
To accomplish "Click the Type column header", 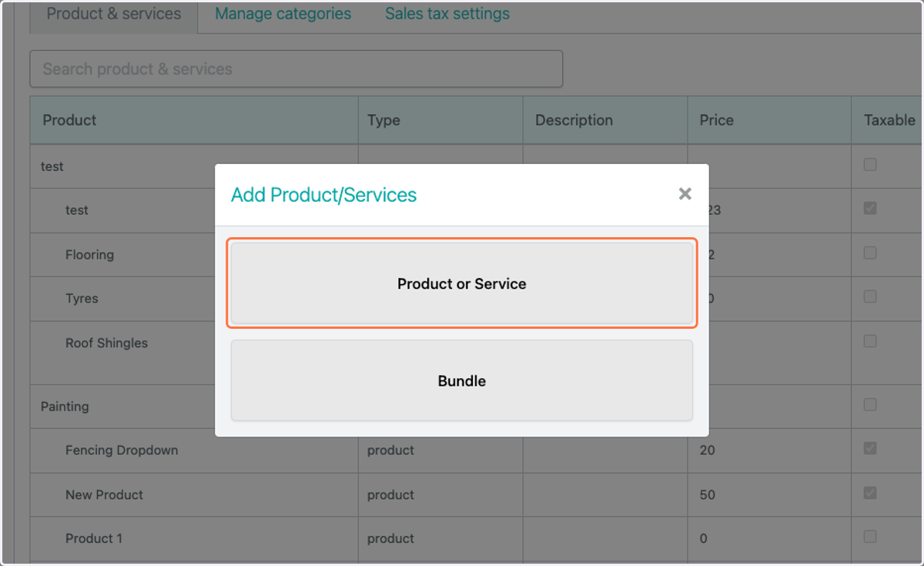I will click(440, 120).
